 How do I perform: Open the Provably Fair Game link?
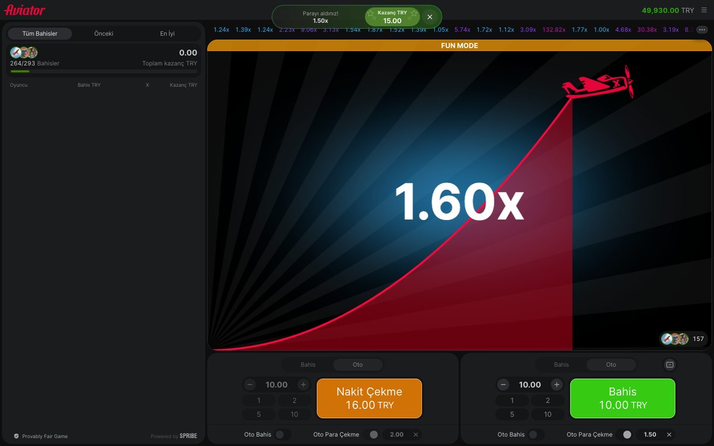click(40, 436)
